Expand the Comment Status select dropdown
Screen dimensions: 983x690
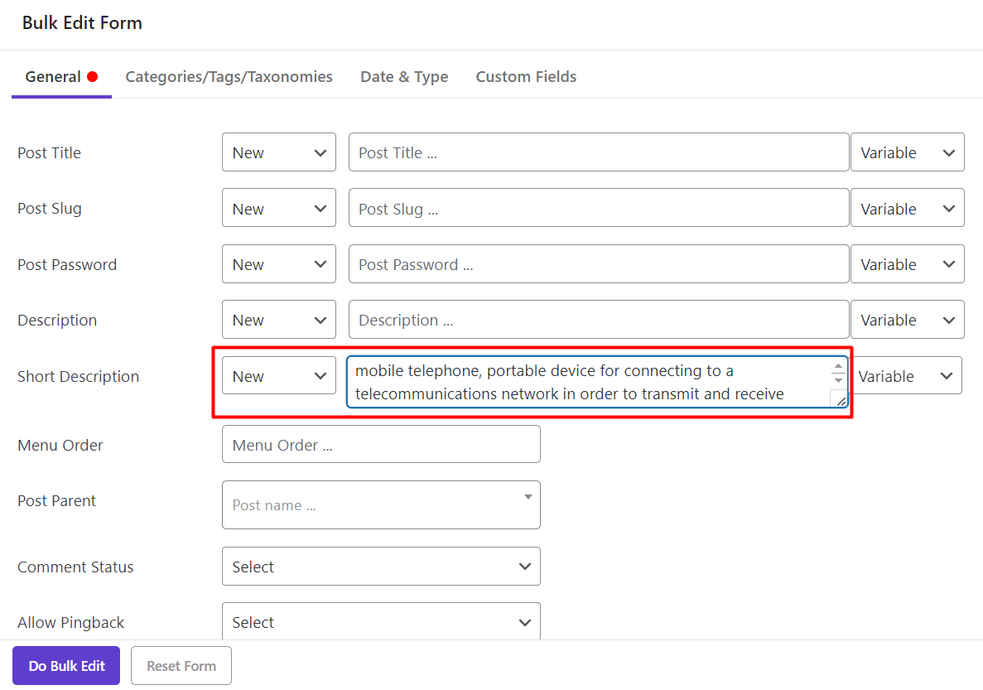coord(381,567)
